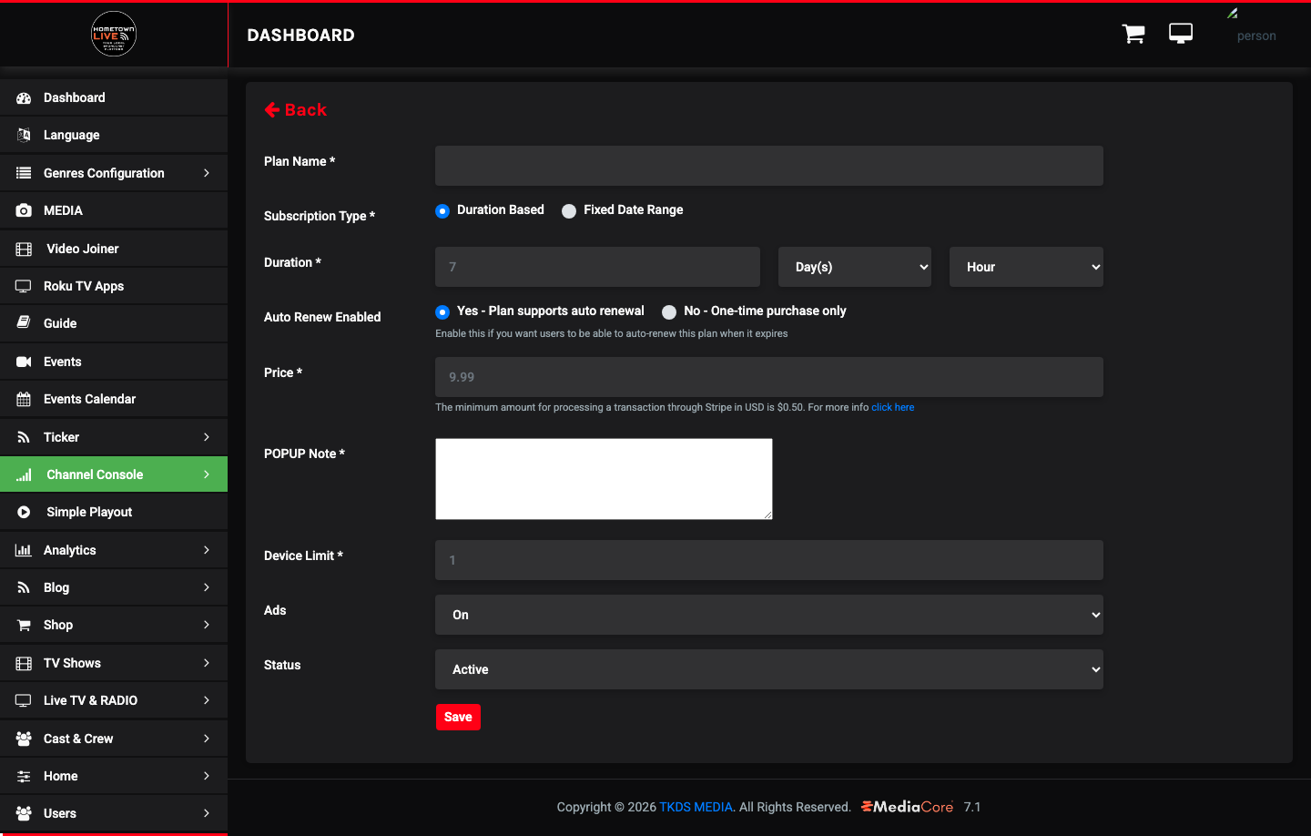
Task: Open Video Joiner menu item
Action: [114, 249]
